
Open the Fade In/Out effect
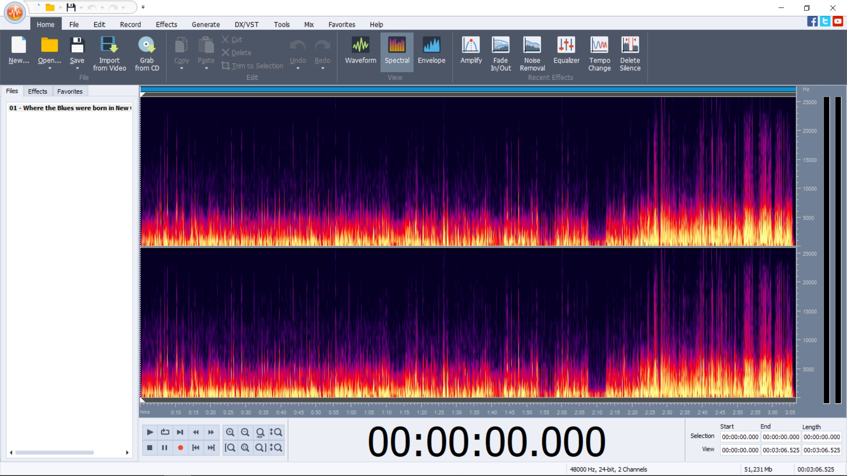click(501, 54)
